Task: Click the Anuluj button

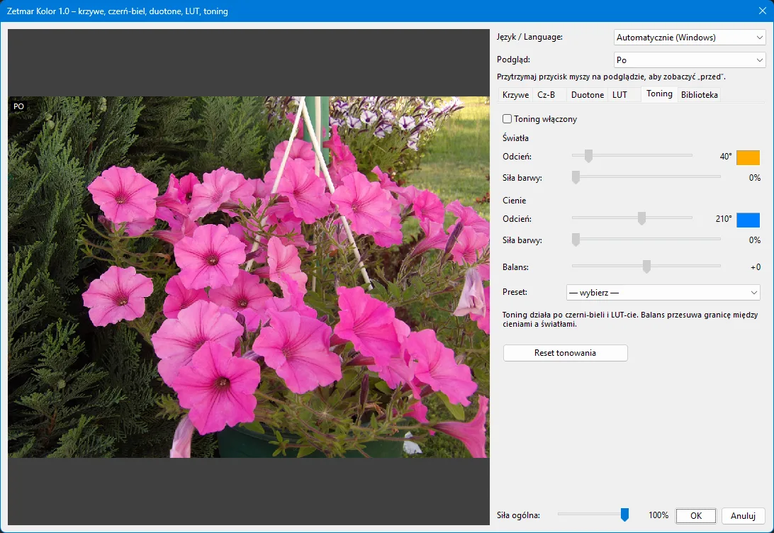Action: (743, 516)
